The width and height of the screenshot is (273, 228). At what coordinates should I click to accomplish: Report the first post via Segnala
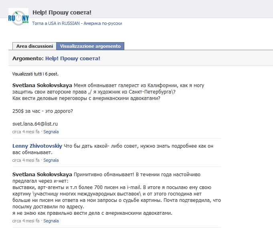pos(51,131)
